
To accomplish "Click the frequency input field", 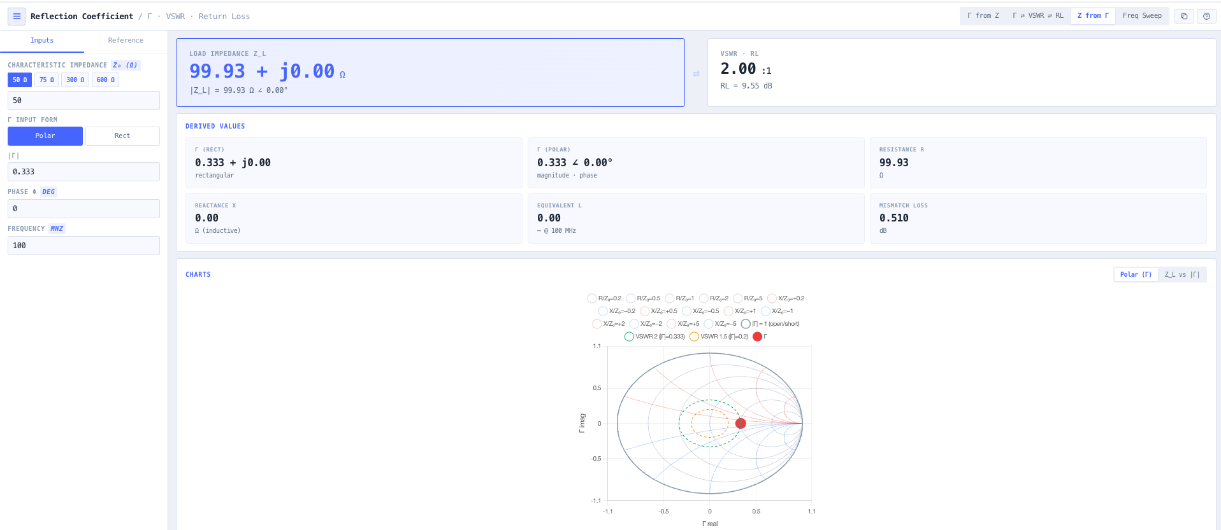I will [x=83, y=246].
